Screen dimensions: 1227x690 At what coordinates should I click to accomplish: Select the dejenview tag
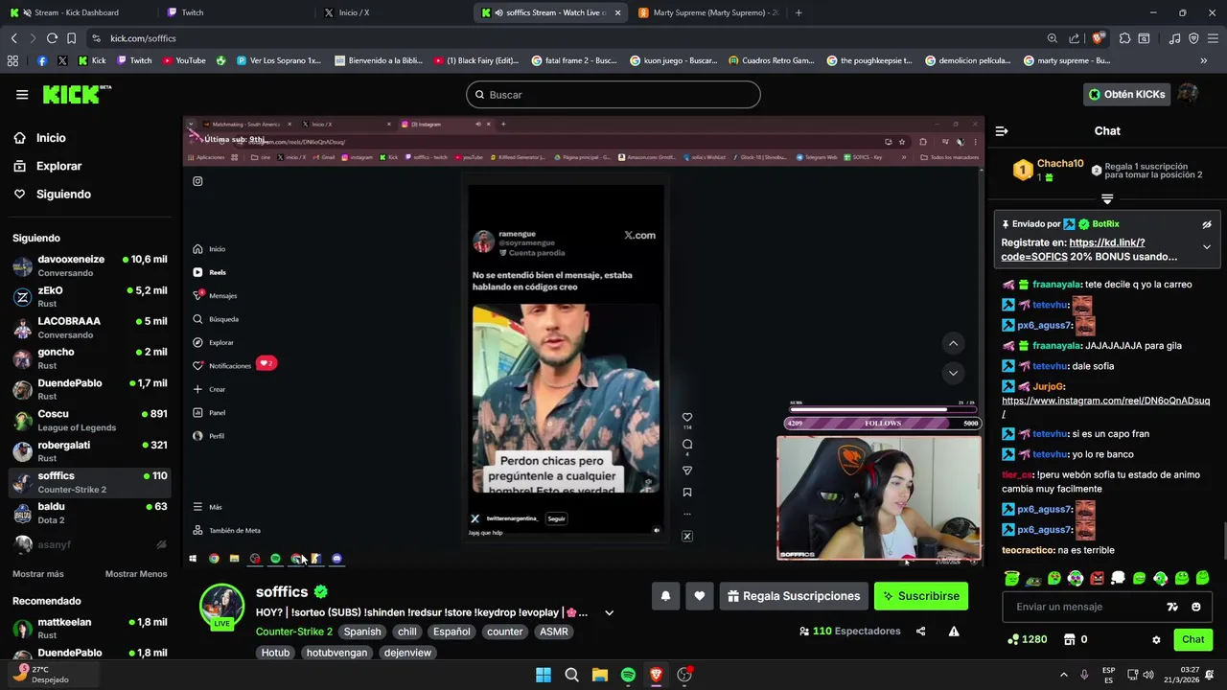click(407, 653)
